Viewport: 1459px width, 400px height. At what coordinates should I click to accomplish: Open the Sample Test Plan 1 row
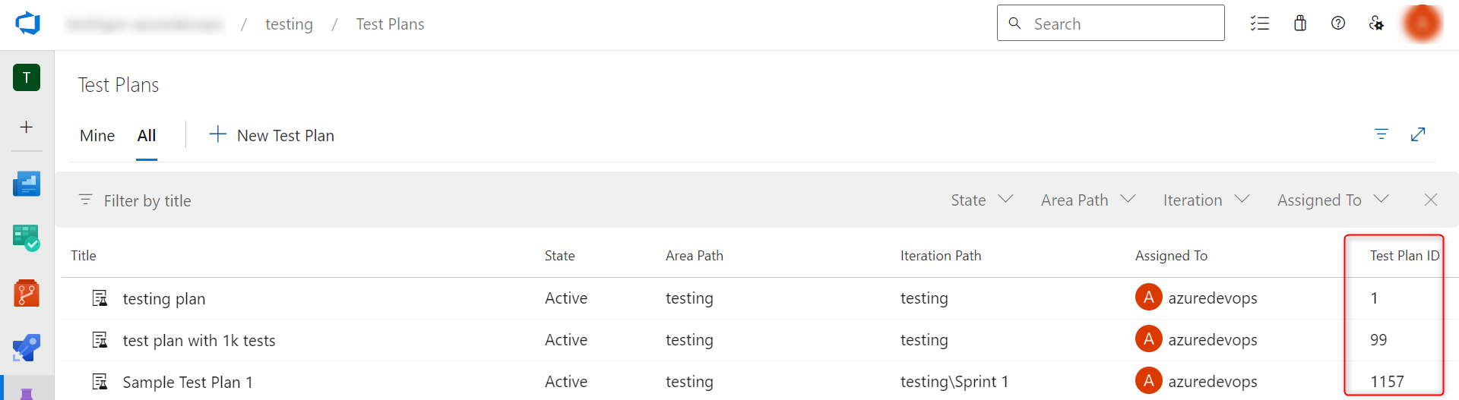[x=188, y=382]
